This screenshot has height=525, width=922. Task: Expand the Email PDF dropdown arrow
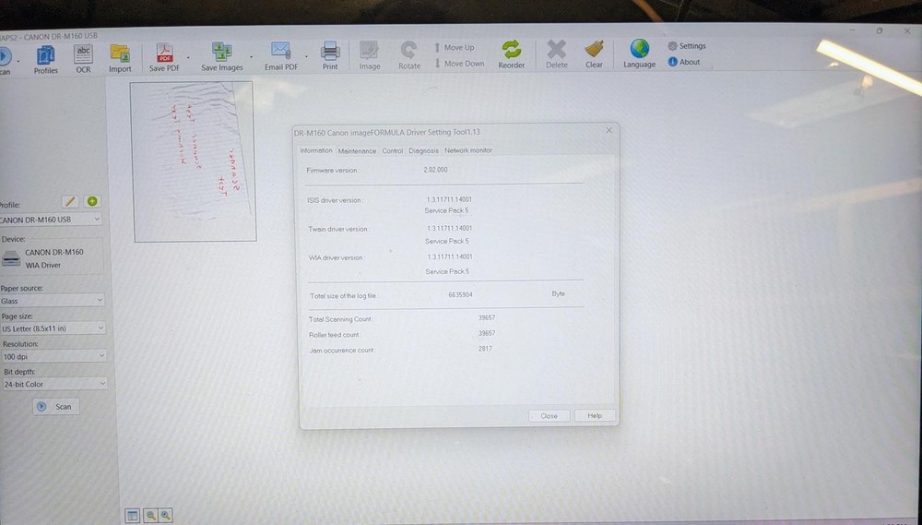pyautogui.click(x=306, y=56)
